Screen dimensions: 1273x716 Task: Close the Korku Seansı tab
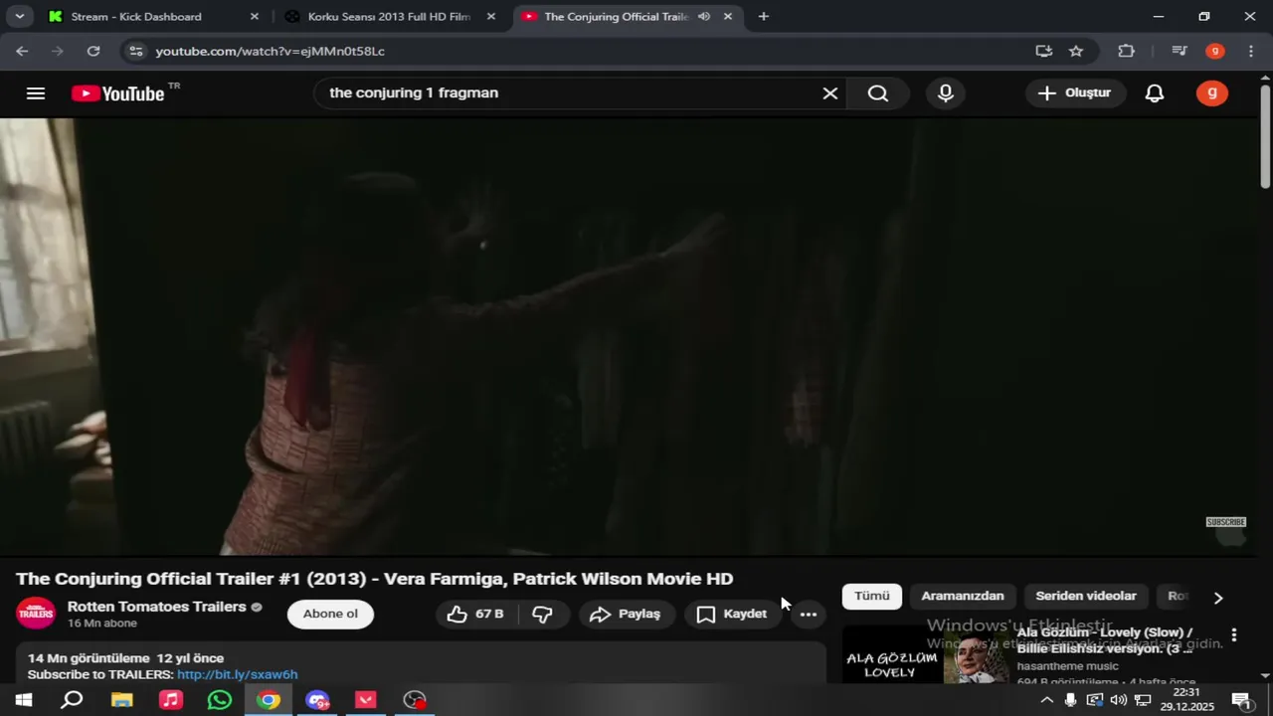point(490,17)
